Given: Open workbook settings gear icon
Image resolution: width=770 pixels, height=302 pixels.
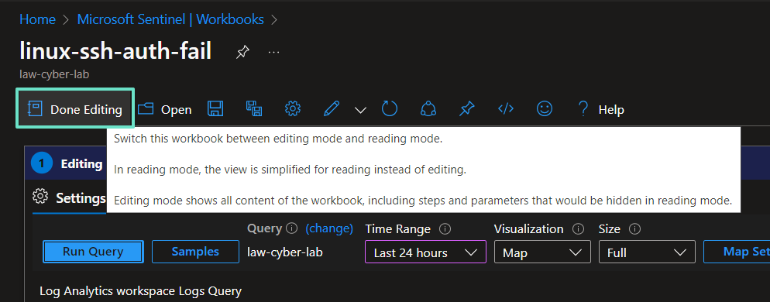Looking at the screenshot, I should point(293,108).
